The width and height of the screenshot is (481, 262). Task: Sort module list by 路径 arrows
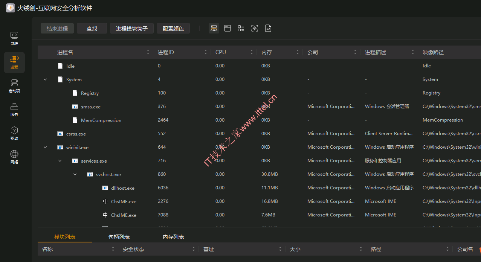447,249
